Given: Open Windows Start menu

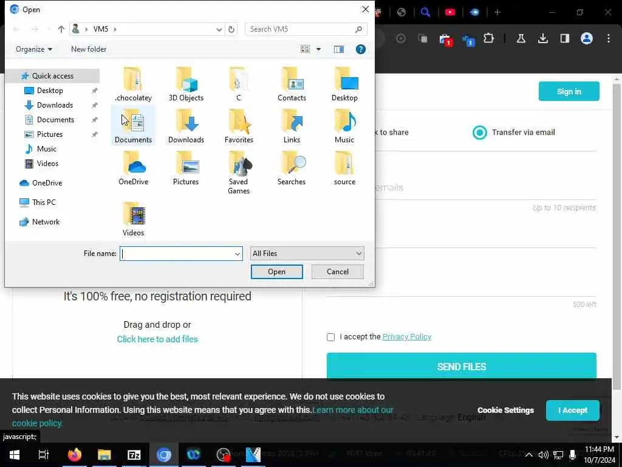Looking at the screenshot, I should (15, 454).
